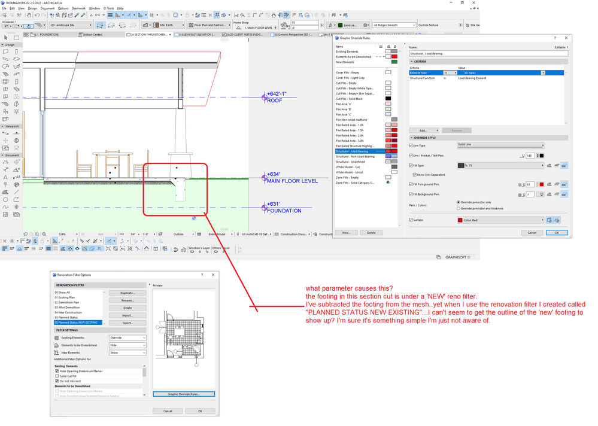
Task: Select the Arrow selection tool
Action: [6, 38]
